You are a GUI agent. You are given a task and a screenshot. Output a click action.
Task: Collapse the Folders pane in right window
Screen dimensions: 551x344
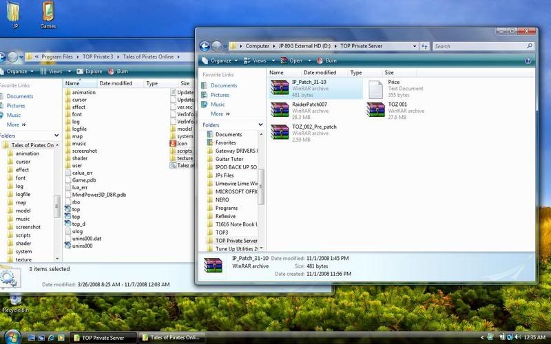pyautogui.click(x=260, y=125)
